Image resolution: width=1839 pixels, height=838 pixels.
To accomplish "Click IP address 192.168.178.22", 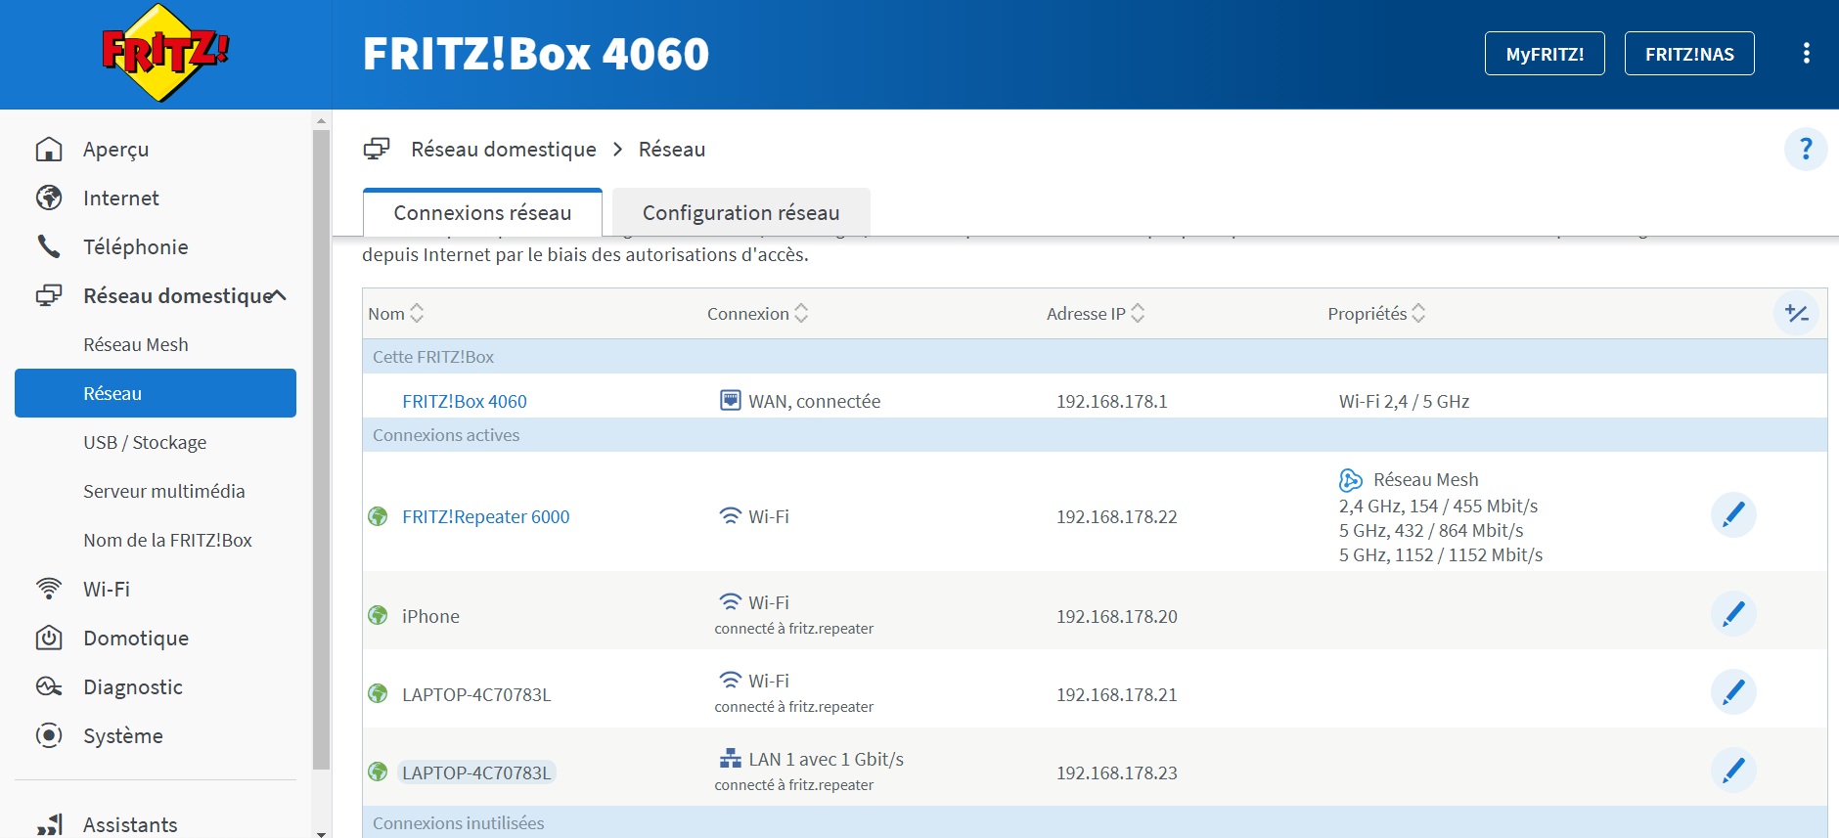I will (1117, 516).
